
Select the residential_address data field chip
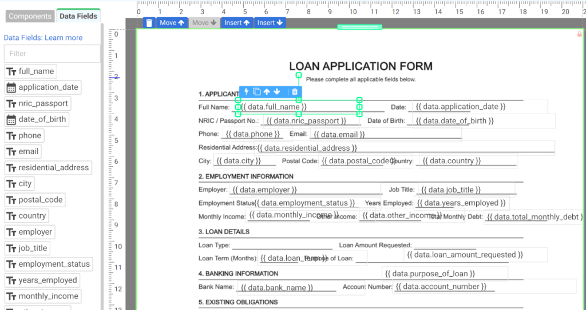[x=48, y=168]
